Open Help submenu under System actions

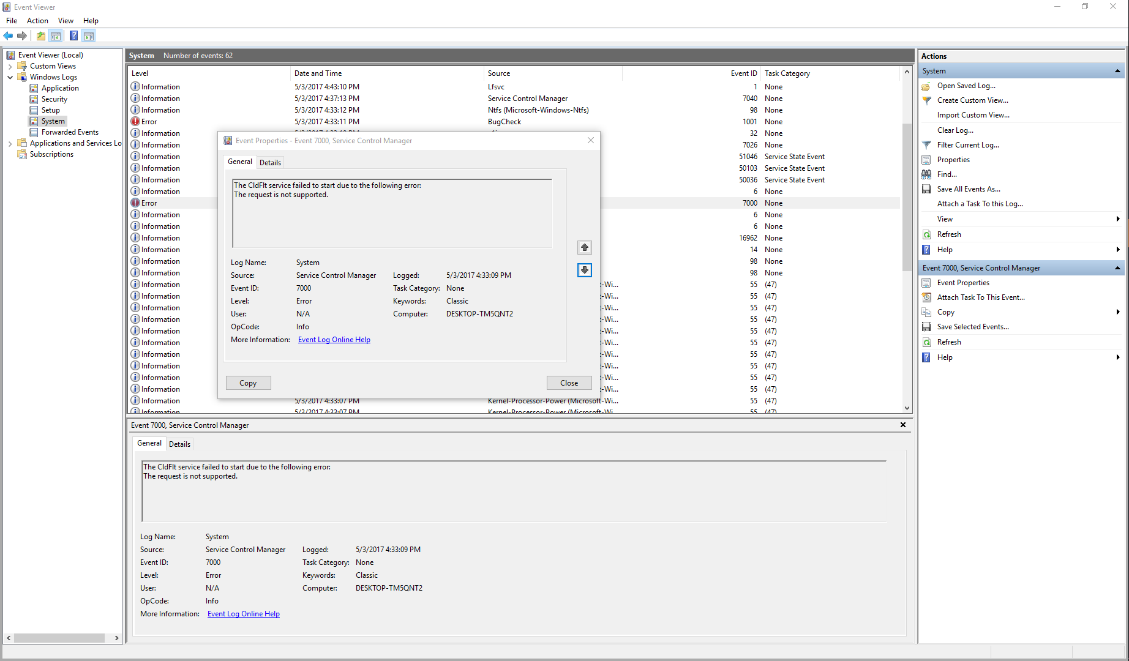coord(1118,250)
